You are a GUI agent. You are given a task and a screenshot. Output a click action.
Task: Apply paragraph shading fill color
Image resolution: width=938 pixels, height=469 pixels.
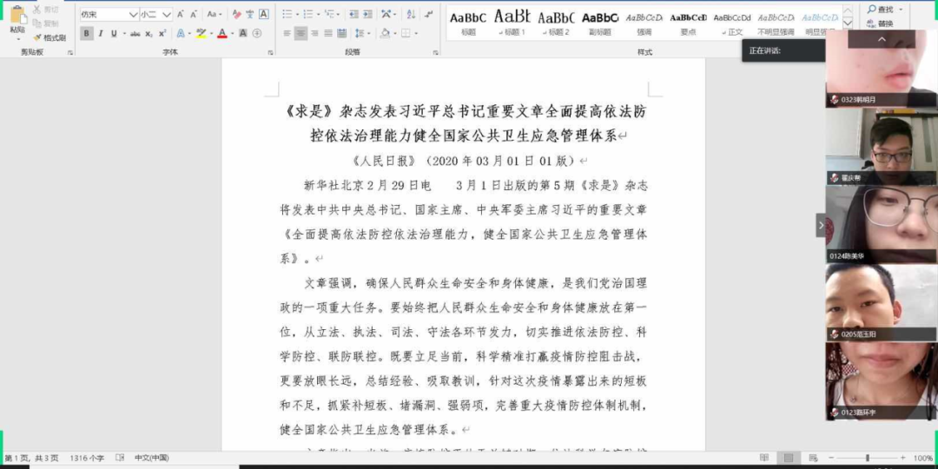tap(386, 34)
